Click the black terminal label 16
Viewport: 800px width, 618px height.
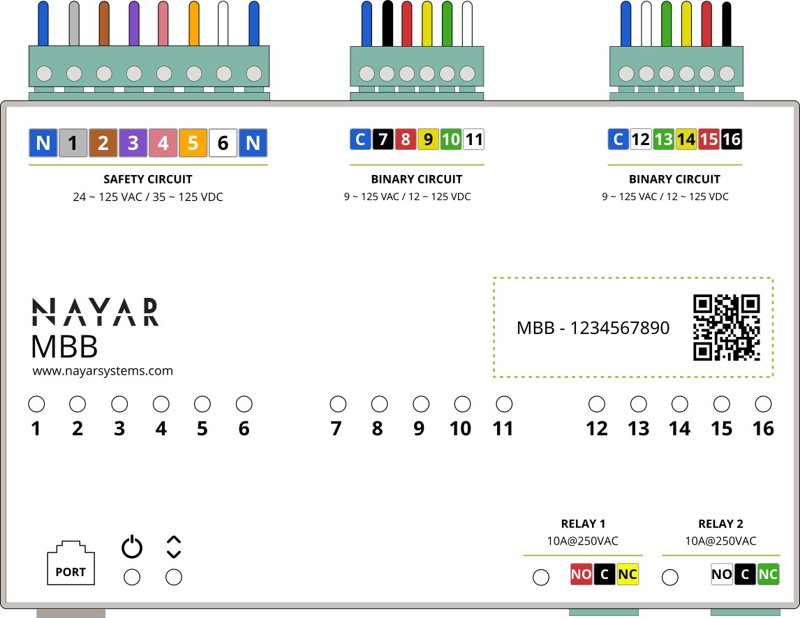tap(732, 140)
